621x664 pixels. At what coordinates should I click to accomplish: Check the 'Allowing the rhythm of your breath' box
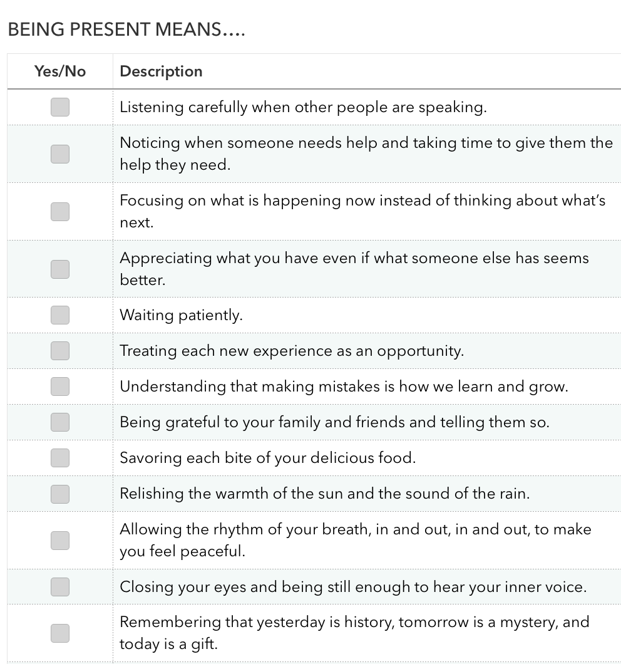tap(60, 541)
